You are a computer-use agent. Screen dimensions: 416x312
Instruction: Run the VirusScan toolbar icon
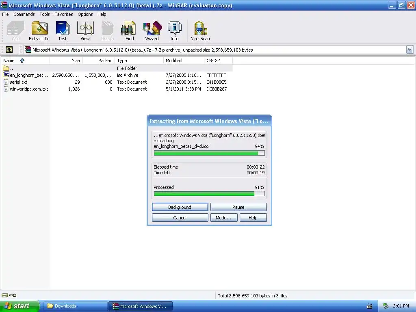pos(200,28)
